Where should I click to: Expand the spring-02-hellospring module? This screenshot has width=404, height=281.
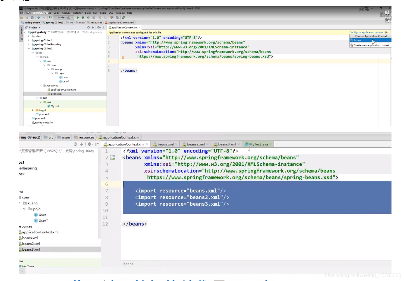(x=29, y=44)
